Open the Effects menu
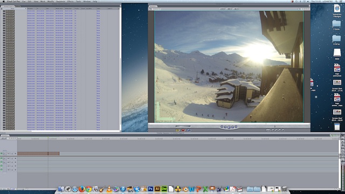Screen dimensions: 345x194 point(70,1)
